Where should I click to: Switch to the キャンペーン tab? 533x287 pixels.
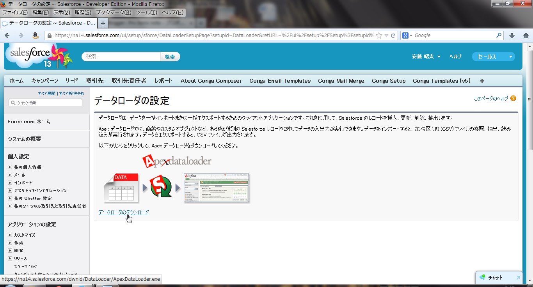[44, 81]
